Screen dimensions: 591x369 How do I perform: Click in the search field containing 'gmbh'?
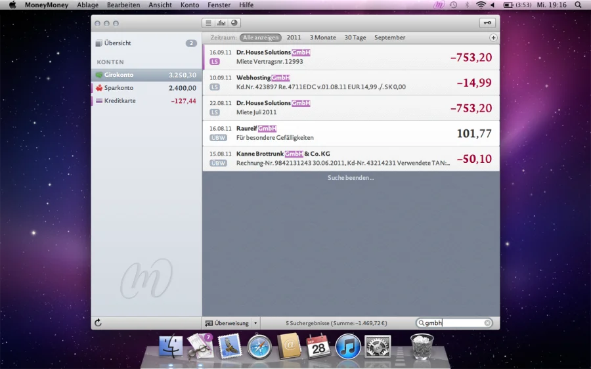point(452,323)
